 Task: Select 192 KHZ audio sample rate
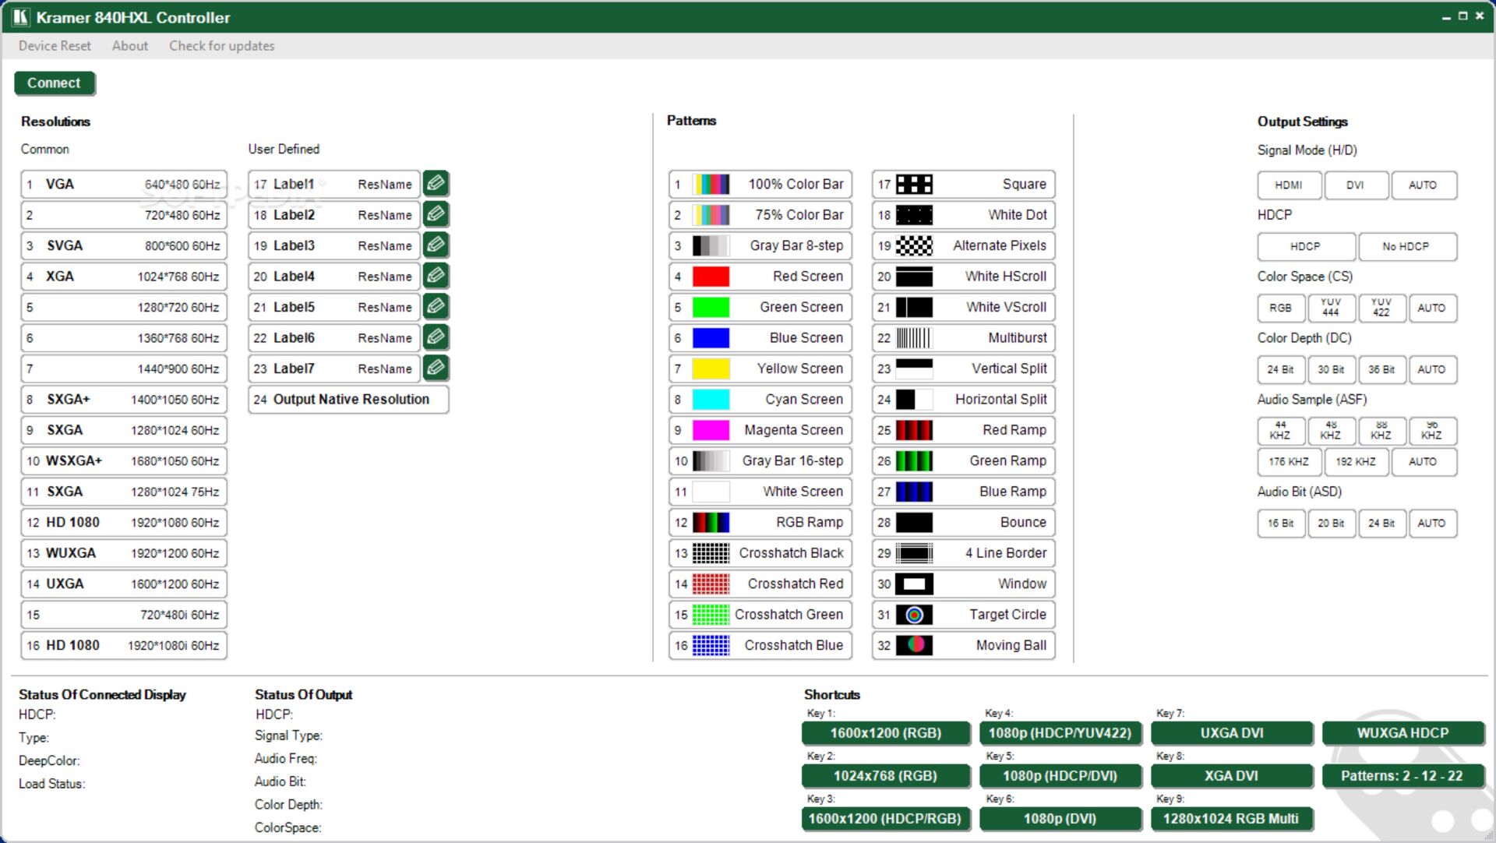(1355, 461)
